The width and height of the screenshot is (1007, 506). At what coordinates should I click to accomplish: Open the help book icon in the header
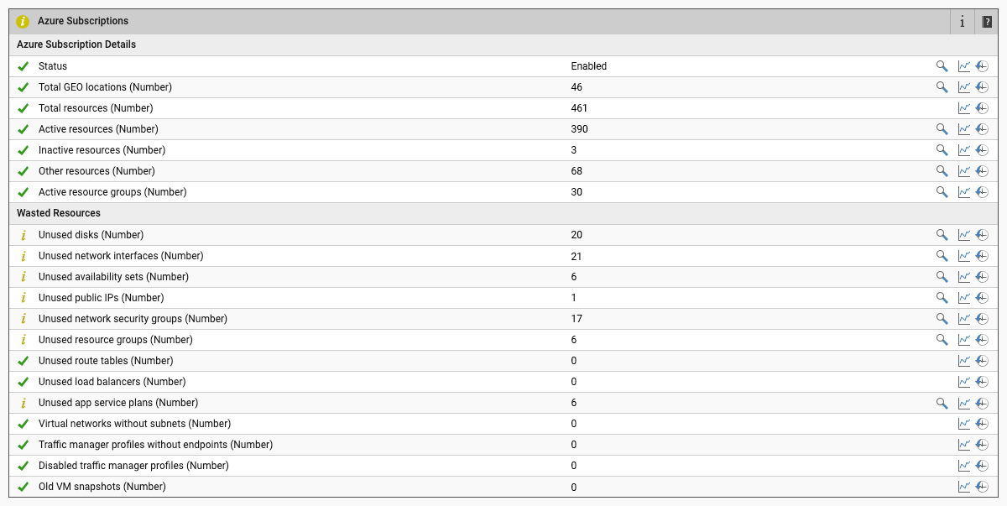coord(987,22)
